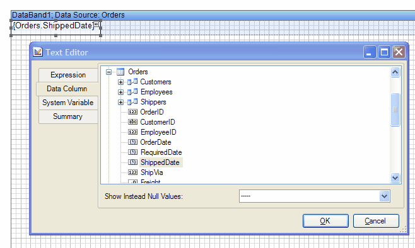
Task: Click the date icon beside OrderDate
Action: pyautogui.click(x=132, y=142)
